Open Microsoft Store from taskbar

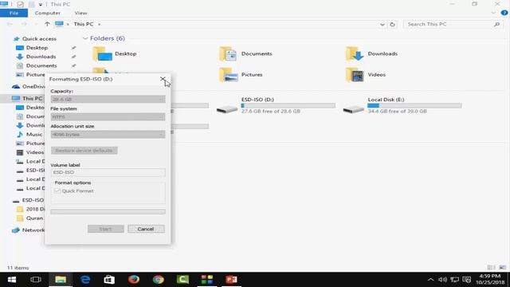109,280
